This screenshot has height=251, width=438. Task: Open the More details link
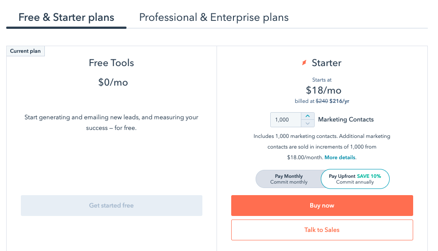click(x=340, y=157)
